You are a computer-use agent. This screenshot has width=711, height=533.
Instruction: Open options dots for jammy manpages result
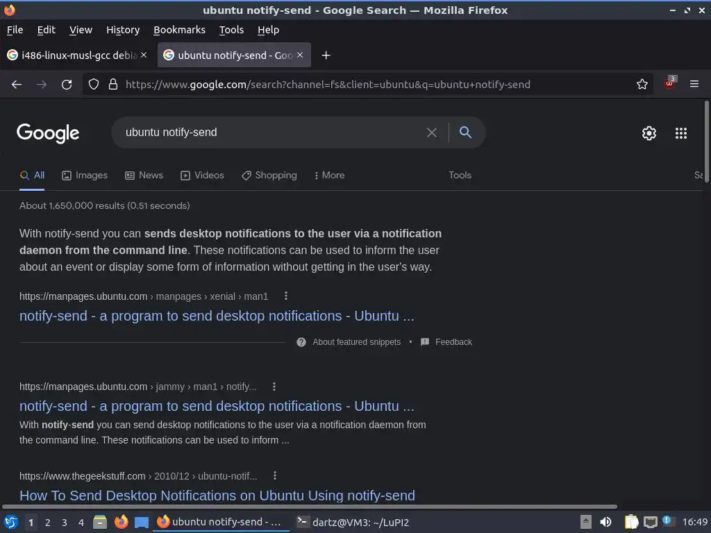coord(274,387)
